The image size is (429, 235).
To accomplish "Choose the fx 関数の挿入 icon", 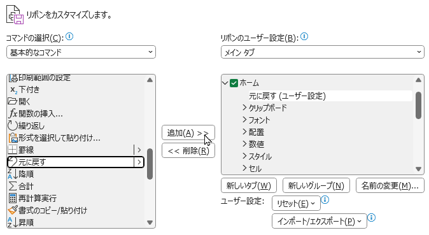I will coord(13,113).
